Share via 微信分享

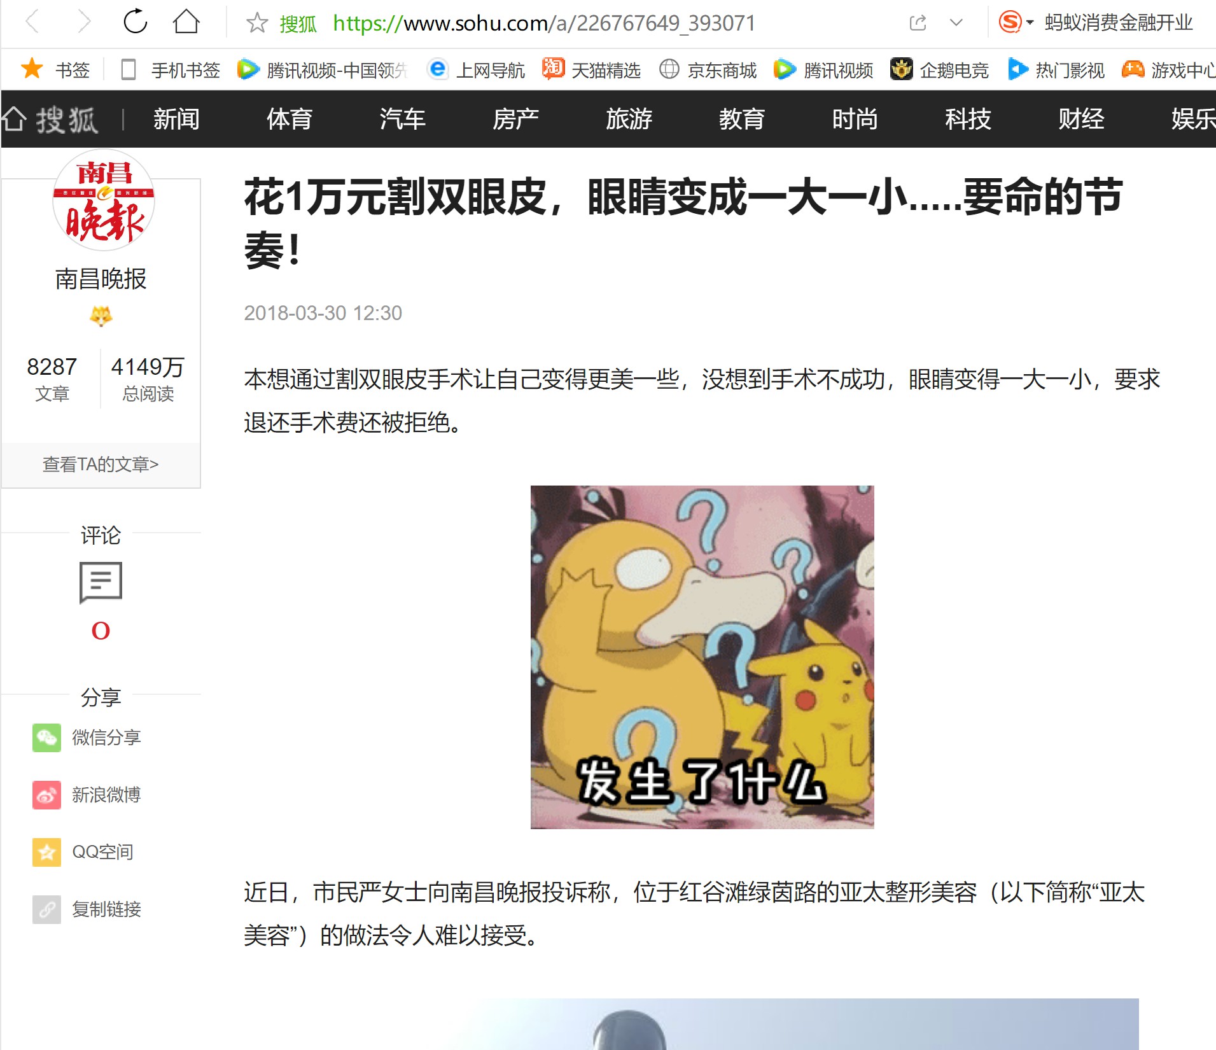pos(87,738)
